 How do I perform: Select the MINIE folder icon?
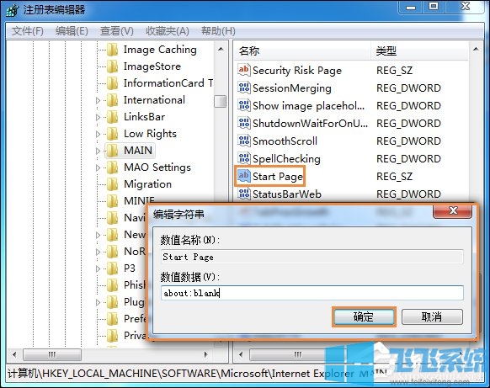coord(112,201)
